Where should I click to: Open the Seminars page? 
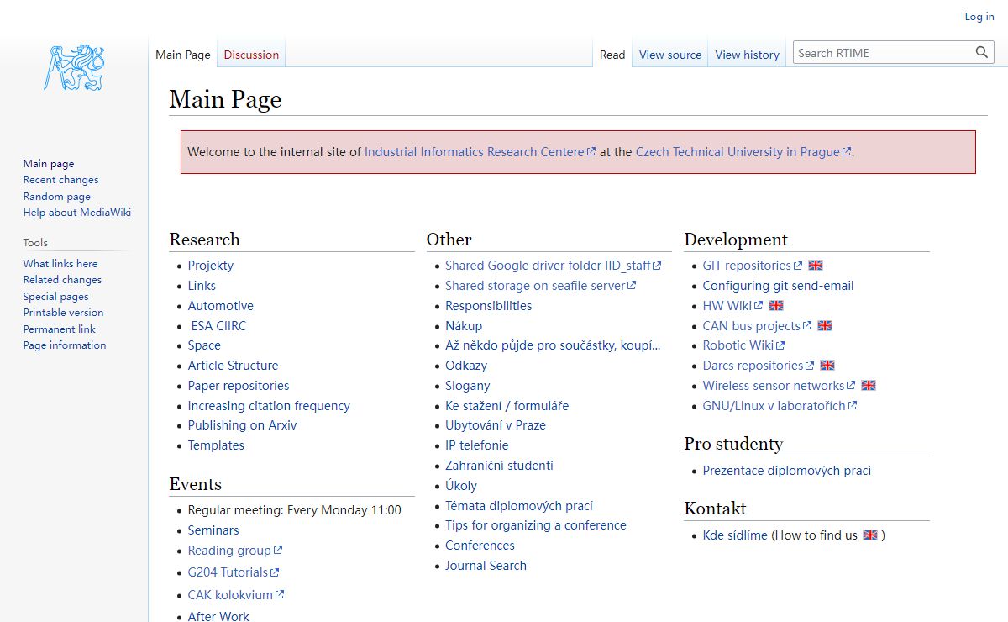point(213,530)
